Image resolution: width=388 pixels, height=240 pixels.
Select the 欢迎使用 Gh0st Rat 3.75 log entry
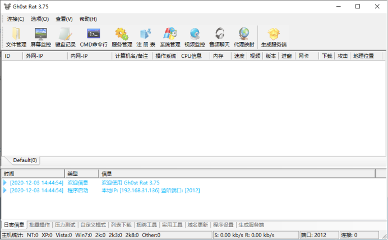tap(131, 183)
